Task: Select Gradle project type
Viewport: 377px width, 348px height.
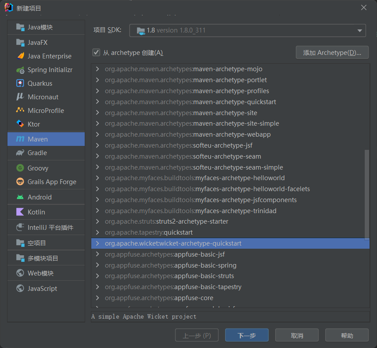Action: point(46,153)
